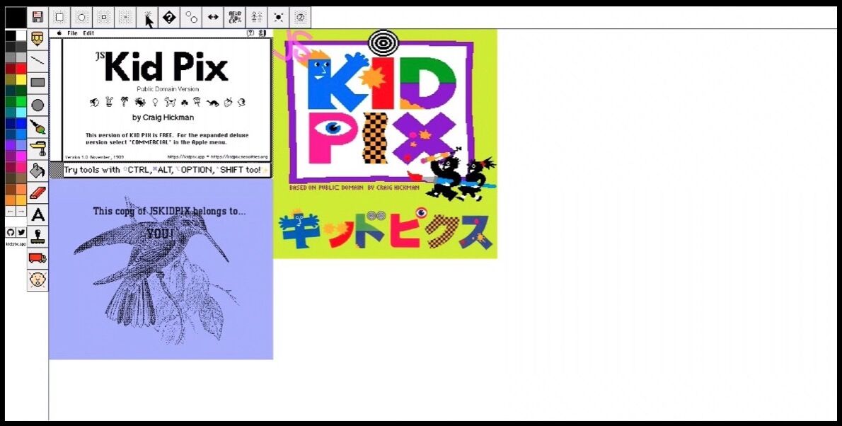The height and width of the screenshot is (426, 842).
Task: Select the Rubber Stamp tool
Action: pos(38,236)
